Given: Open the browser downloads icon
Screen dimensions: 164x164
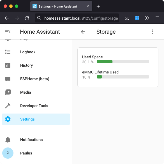Looking at the screenshot, I should [x=127, y=18].
